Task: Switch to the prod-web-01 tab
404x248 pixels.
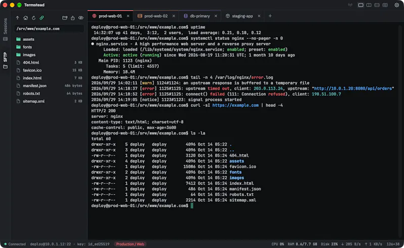Action: tap(110, 16)
